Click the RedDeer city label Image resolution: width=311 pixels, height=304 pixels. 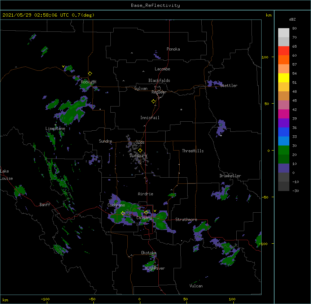coord(159,92)
